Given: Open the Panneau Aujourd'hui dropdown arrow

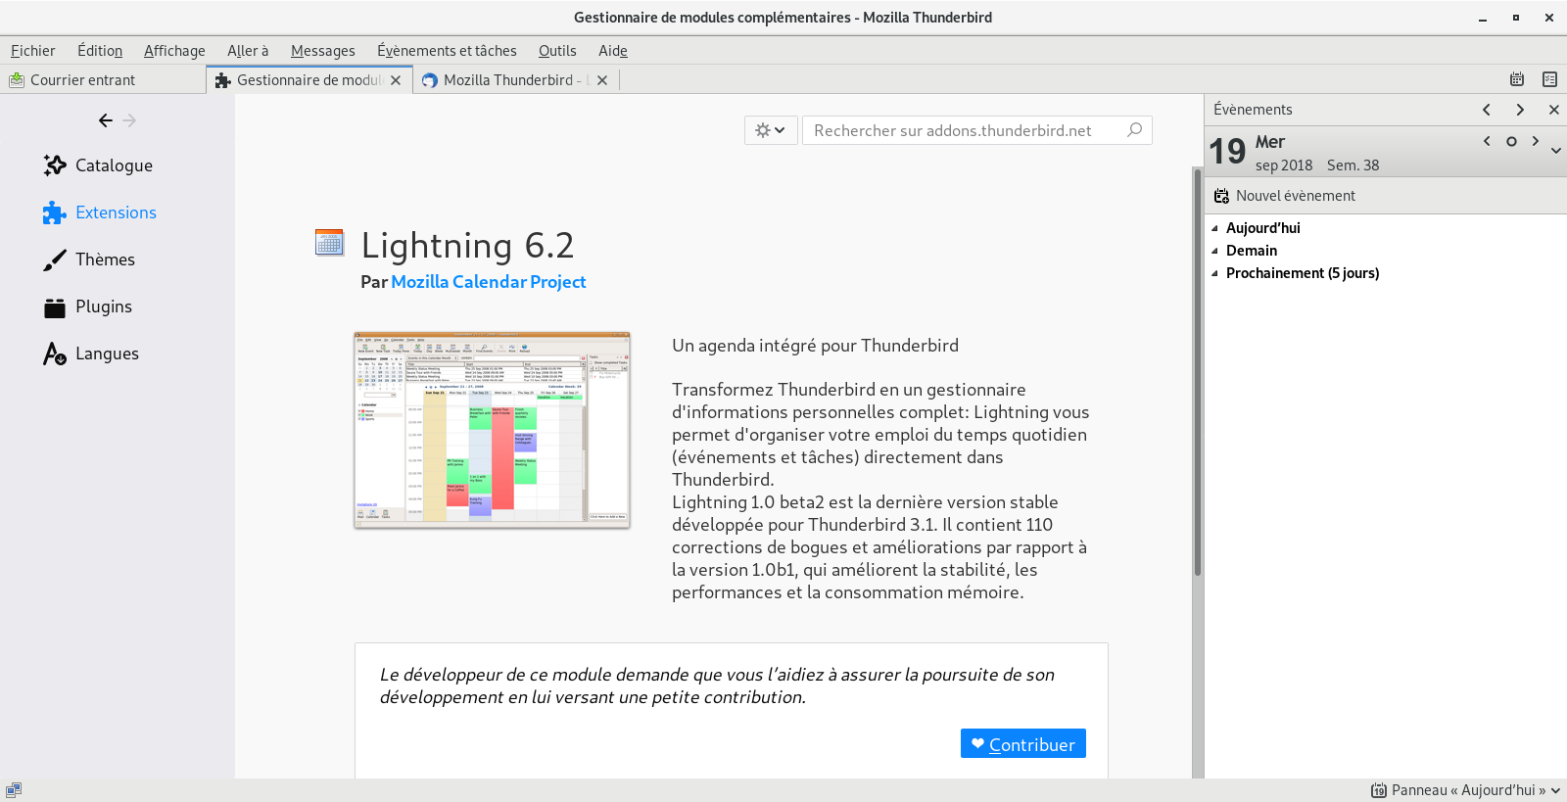Looking at the screenshot, I should tap(1555, 790).
